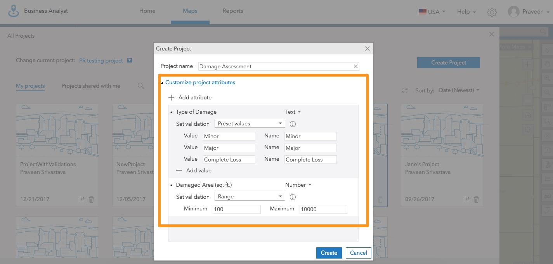Open the Reports tab

click(233, 11)
